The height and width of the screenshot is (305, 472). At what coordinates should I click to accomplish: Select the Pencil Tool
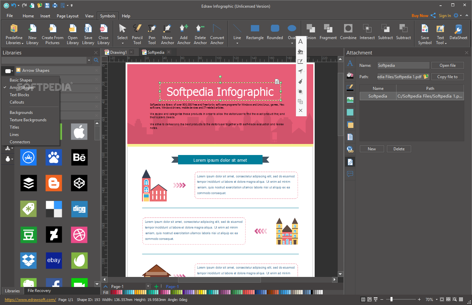pyautogui.click(x=137, y=34)
